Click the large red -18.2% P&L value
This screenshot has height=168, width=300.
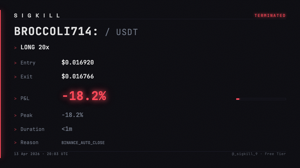[x=84, y=96]
